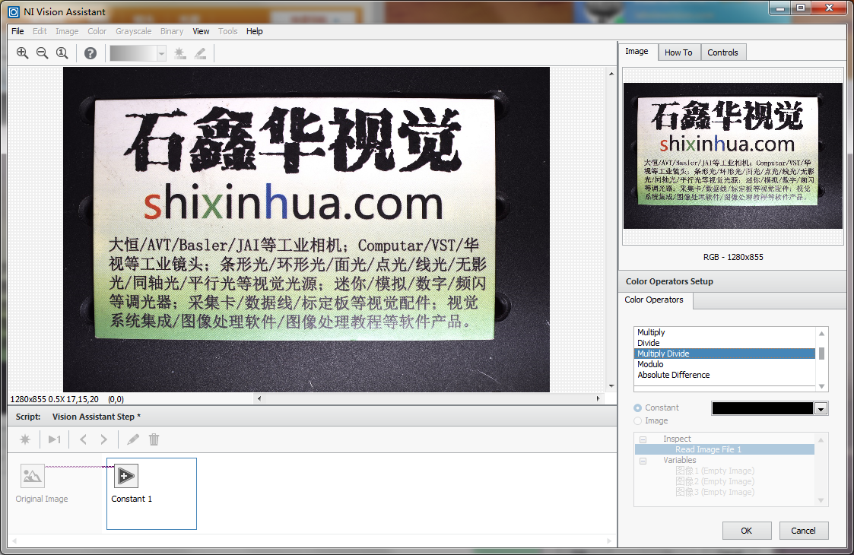Open the File menu
854x555 pixels.
click(x=17, y=31)
